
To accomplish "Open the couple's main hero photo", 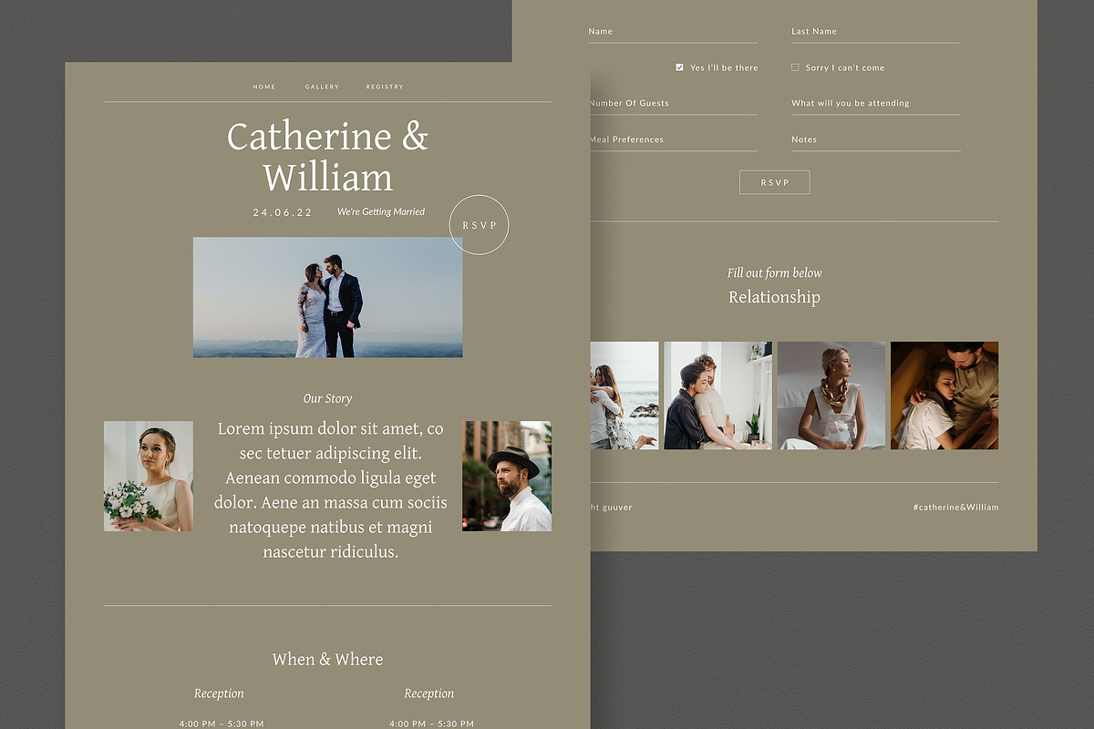I will tap(327, 296).
